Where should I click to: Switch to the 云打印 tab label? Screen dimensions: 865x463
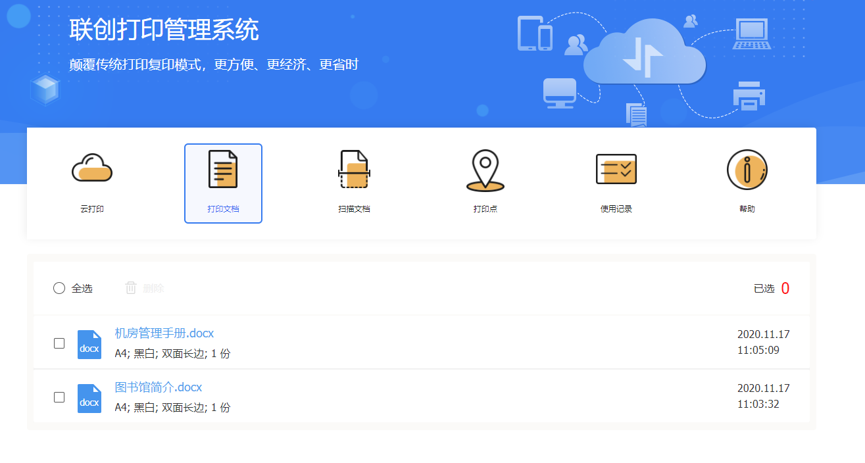coord(92,209)
